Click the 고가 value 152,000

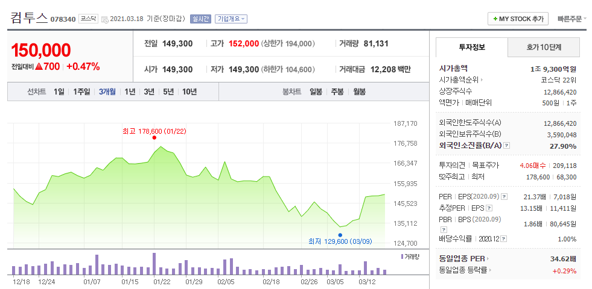[244, 44]
